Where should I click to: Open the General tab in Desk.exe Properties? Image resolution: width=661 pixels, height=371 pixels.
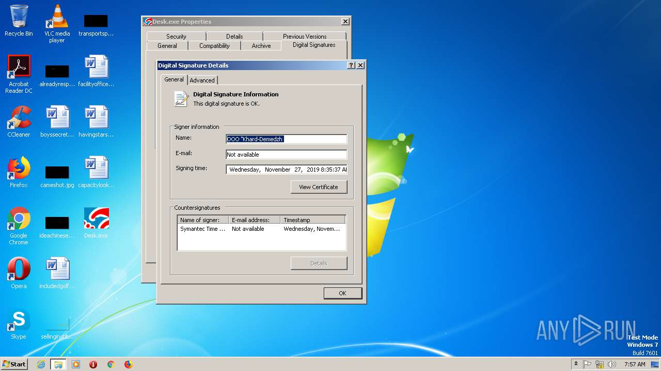(167, 46)
